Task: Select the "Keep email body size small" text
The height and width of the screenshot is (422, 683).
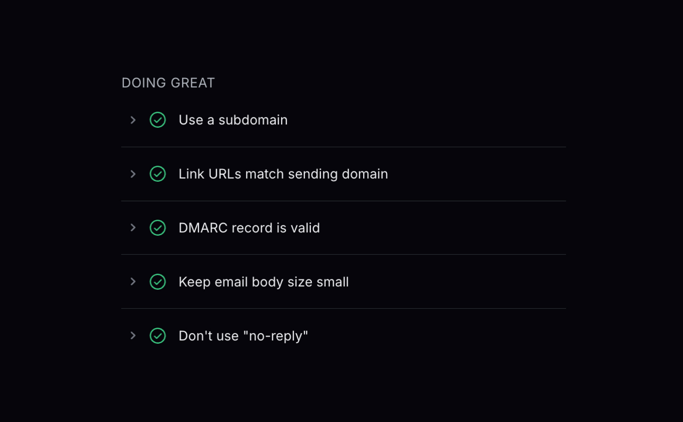Action: click(264, 282)
